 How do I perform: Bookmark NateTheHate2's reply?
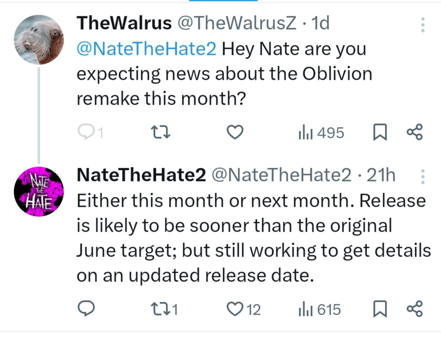pyautogui.click(x=379, y=309)
